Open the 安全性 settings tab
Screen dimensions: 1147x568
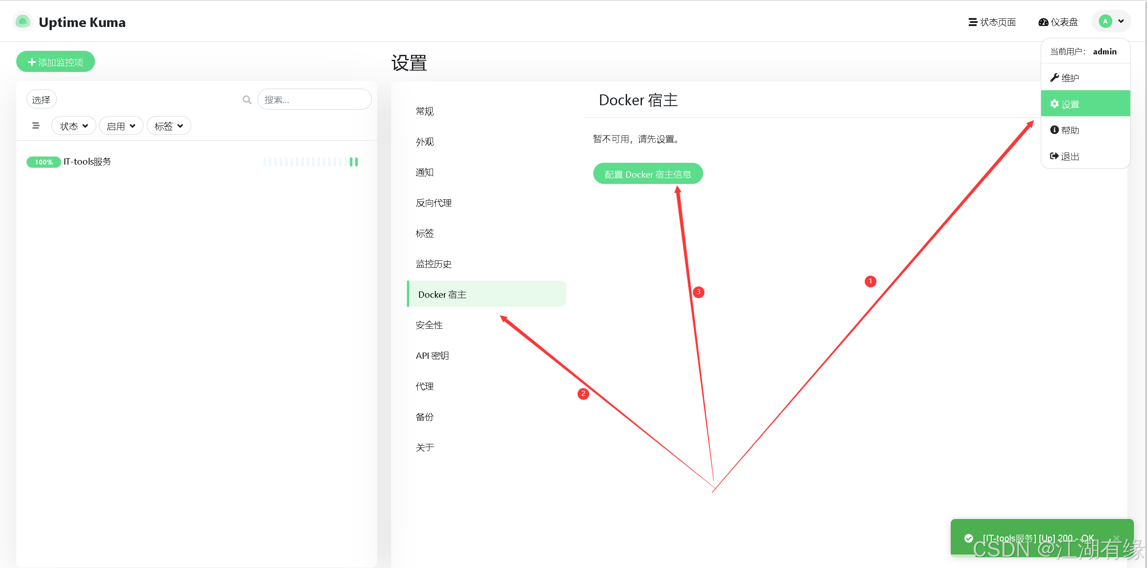(429, 325)
